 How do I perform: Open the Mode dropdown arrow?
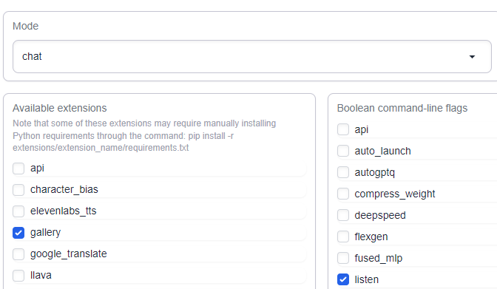point(472,57)
